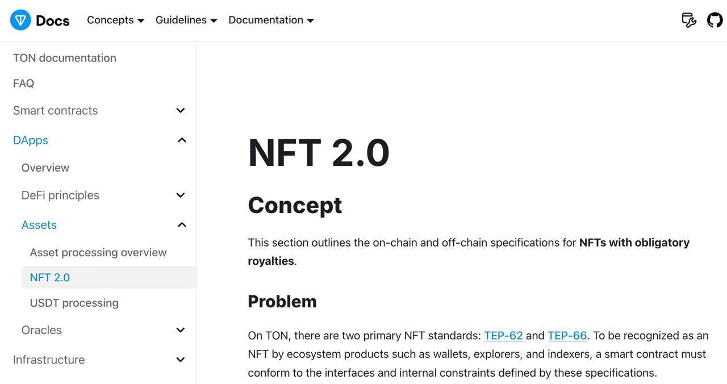Open the FAQ sidebar item
This screenshot has height=384, width=727.
coord(23,83)
